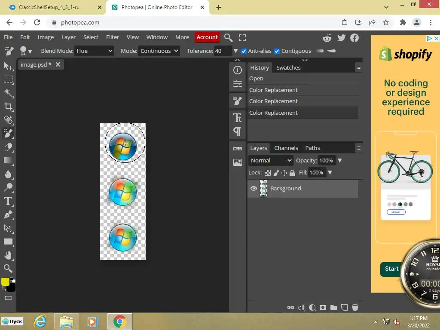Select the Hand tool

8,255
